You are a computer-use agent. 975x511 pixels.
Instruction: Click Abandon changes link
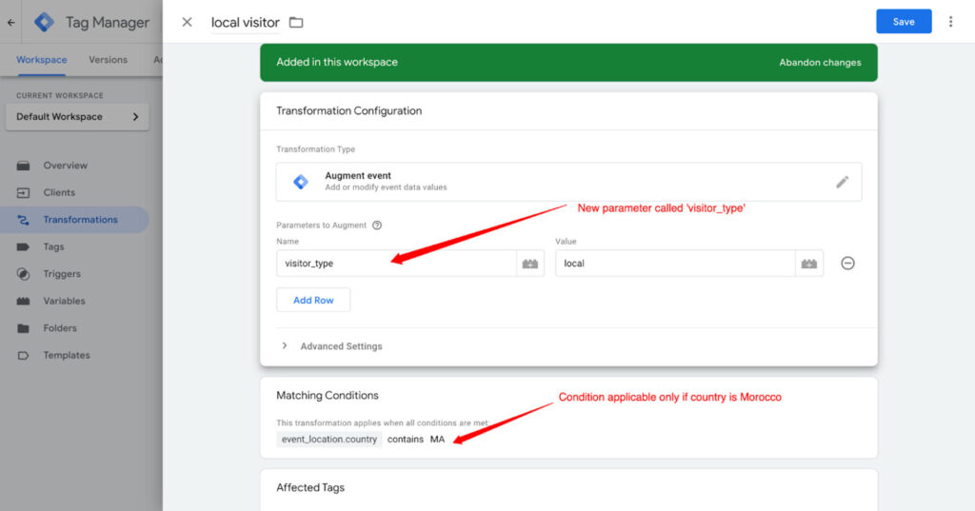point(820,63)
